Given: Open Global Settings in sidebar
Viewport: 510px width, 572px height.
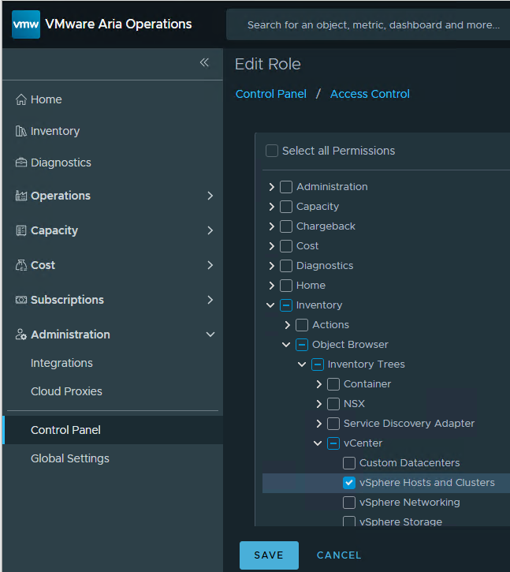Looking at the screenshot, I should 70,458.
